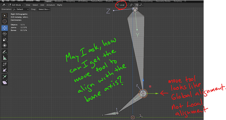Screen dimensions: 226x120
Task: Select the Bone Size tool
Action: 5,70
